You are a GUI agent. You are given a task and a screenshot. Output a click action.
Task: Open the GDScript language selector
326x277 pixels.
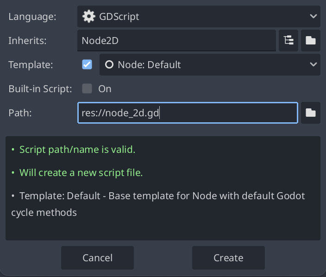pos(199,16)
